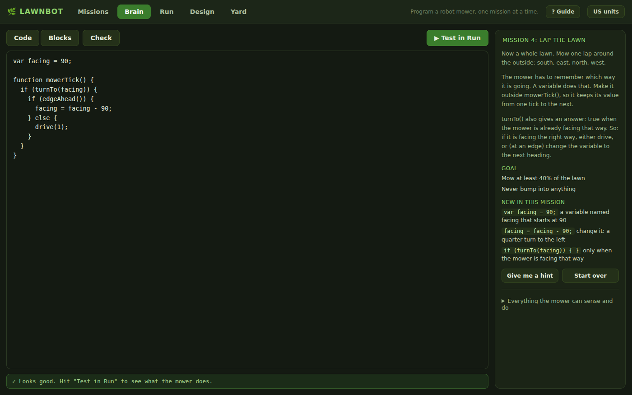Click the 'if (edgeAhead()) {' line

[x=60, y=99]
